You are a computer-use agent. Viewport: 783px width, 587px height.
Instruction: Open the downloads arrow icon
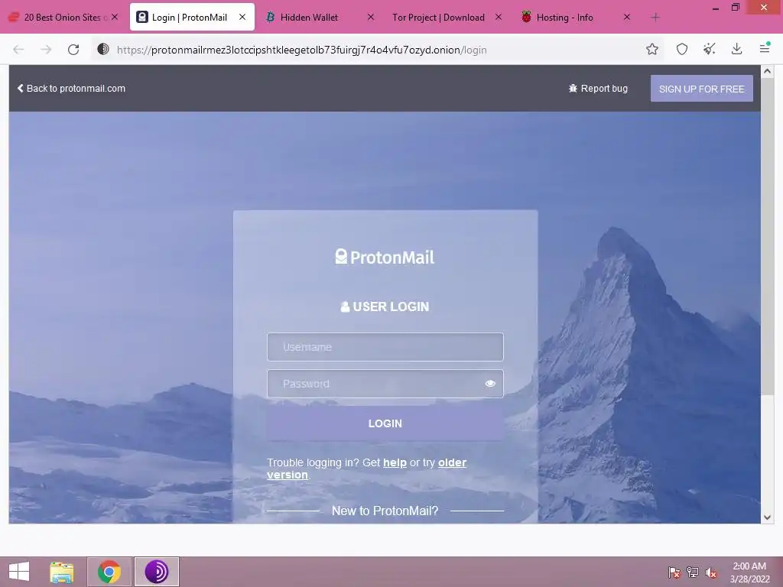point(736,49)
